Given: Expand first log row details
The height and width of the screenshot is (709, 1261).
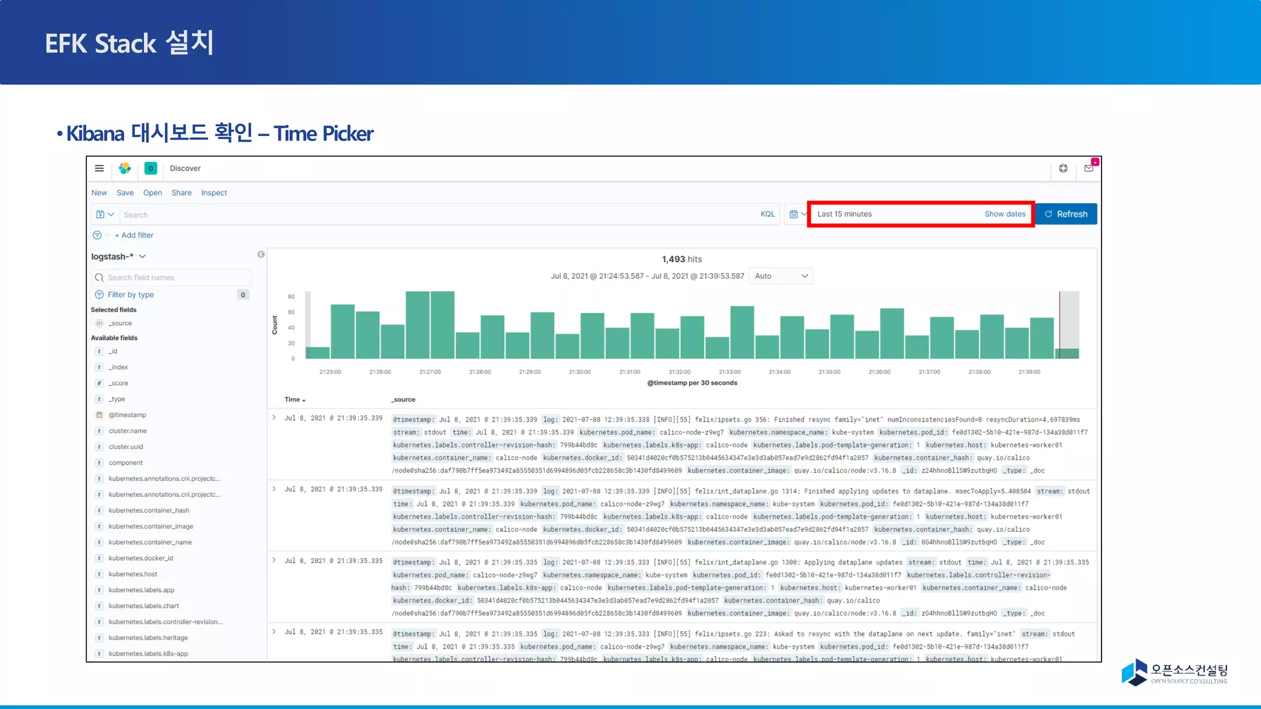Looking at the screenshot, I should coord(274,417).
